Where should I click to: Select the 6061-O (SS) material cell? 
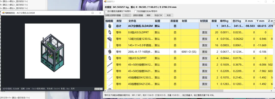pyautogui.click(x=190, y=52)
